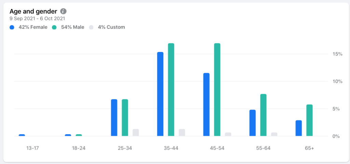
Task: Click the blue female bar for 25-34
Action: (114, 118)
